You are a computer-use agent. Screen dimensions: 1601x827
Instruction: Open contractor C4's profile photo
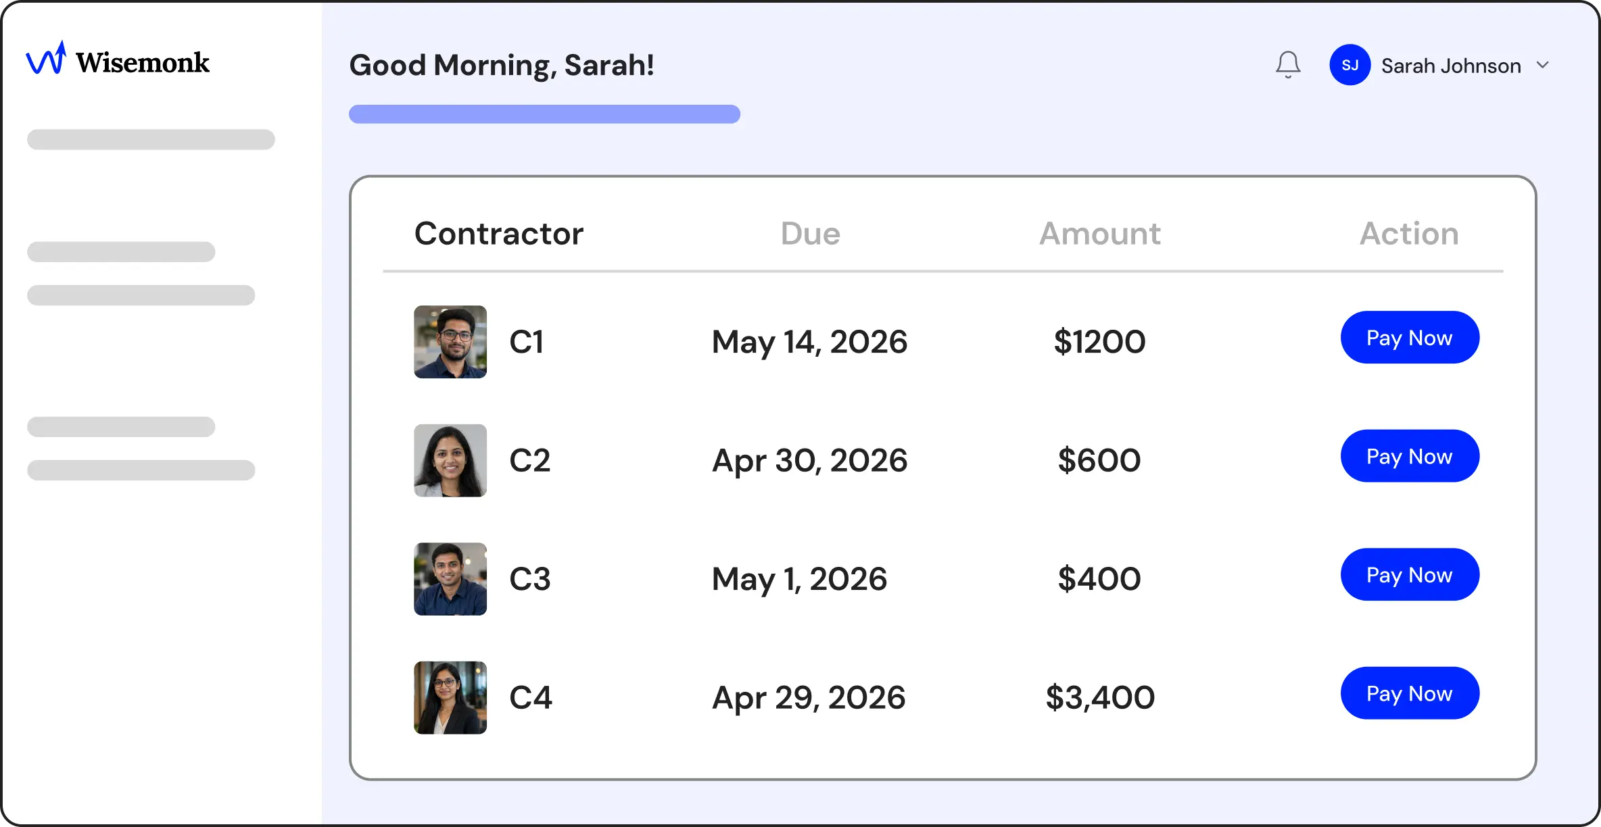(x=450, y=698)
